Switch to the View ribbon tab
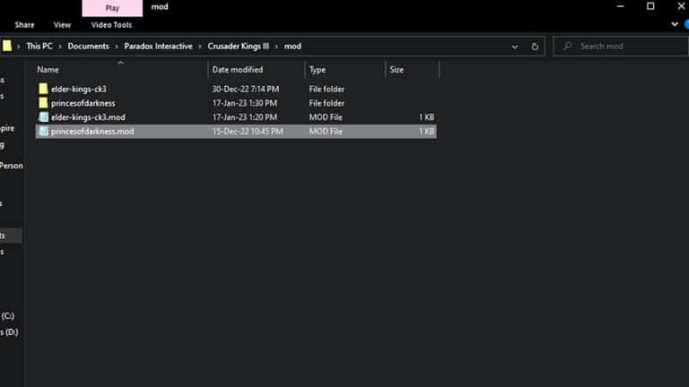The width and height of the screenshot is (689, 387). 62,25
